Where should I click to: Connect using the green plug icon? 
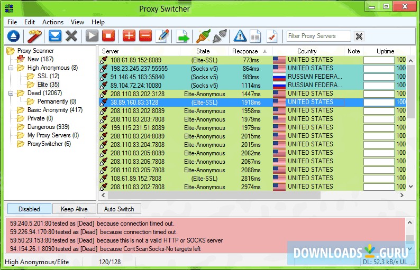(203, 36)
